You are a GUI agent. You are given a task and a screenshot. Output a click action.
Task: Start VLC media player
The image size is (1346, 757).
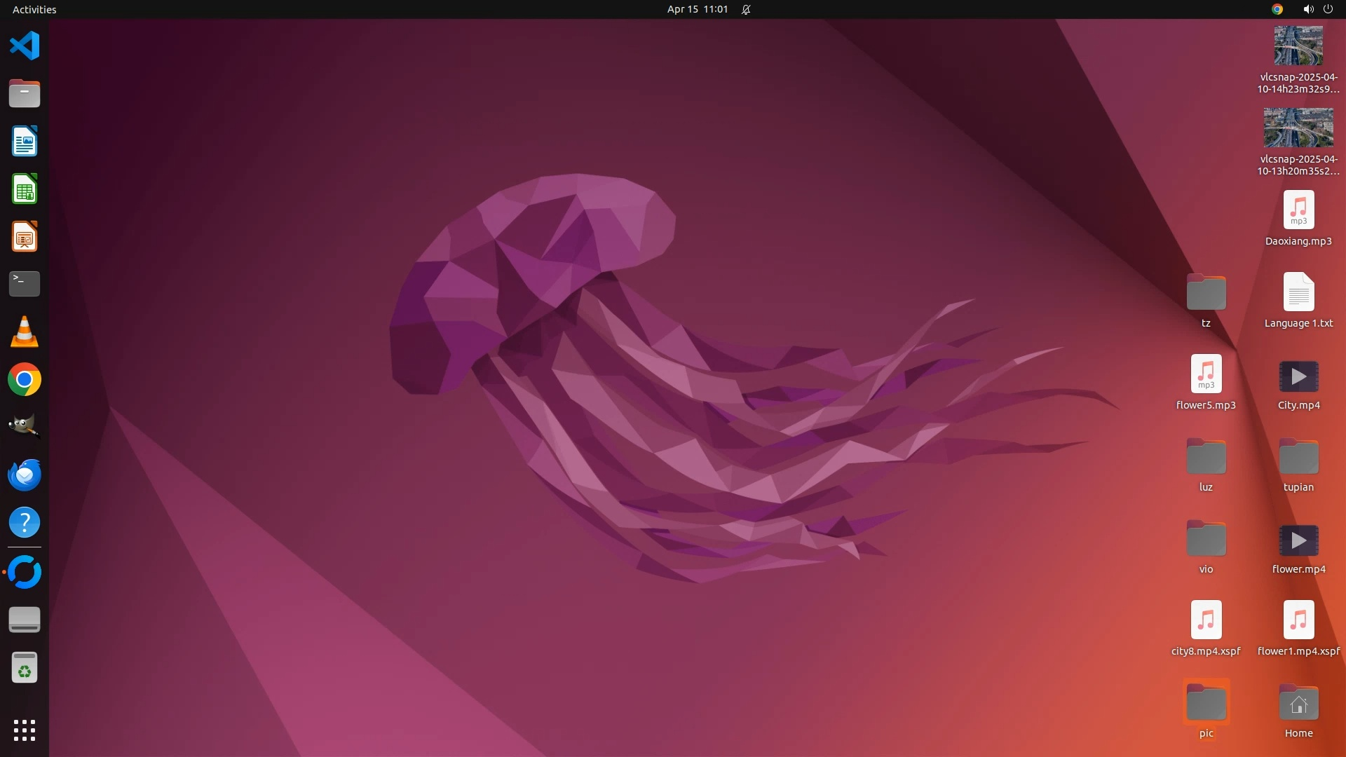click(x=25, y=332)
